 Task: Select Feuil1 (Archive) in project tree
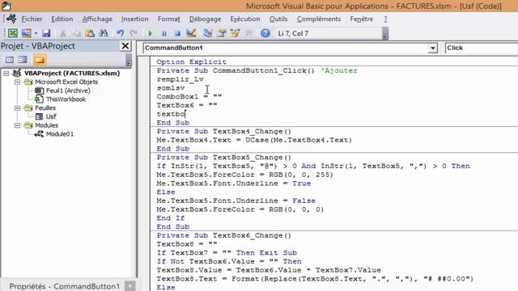pyautogui.click(x=68, y=91)
